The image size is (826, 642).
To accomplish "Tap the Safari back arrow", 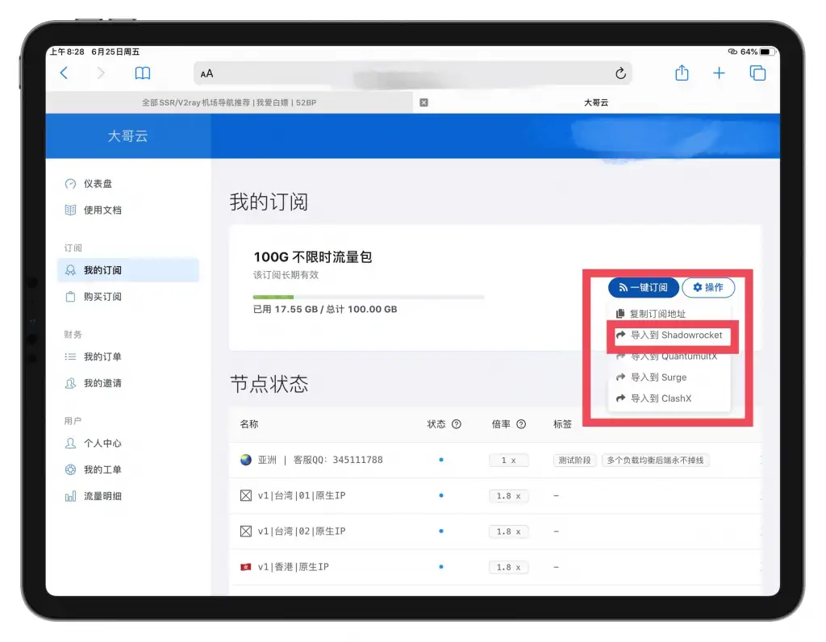I will tap(65, 73).
